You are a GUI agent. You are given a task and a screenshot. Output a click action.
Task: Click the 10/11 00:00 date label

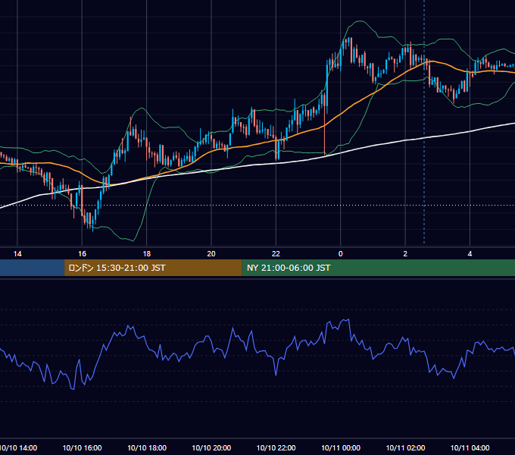(341, 447)
